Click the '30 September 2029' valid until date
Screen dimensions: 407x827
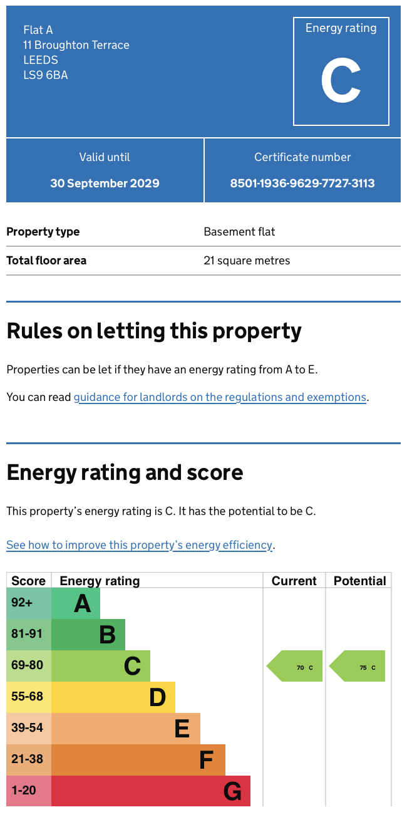pyautogui.click(x=105, y=184)
